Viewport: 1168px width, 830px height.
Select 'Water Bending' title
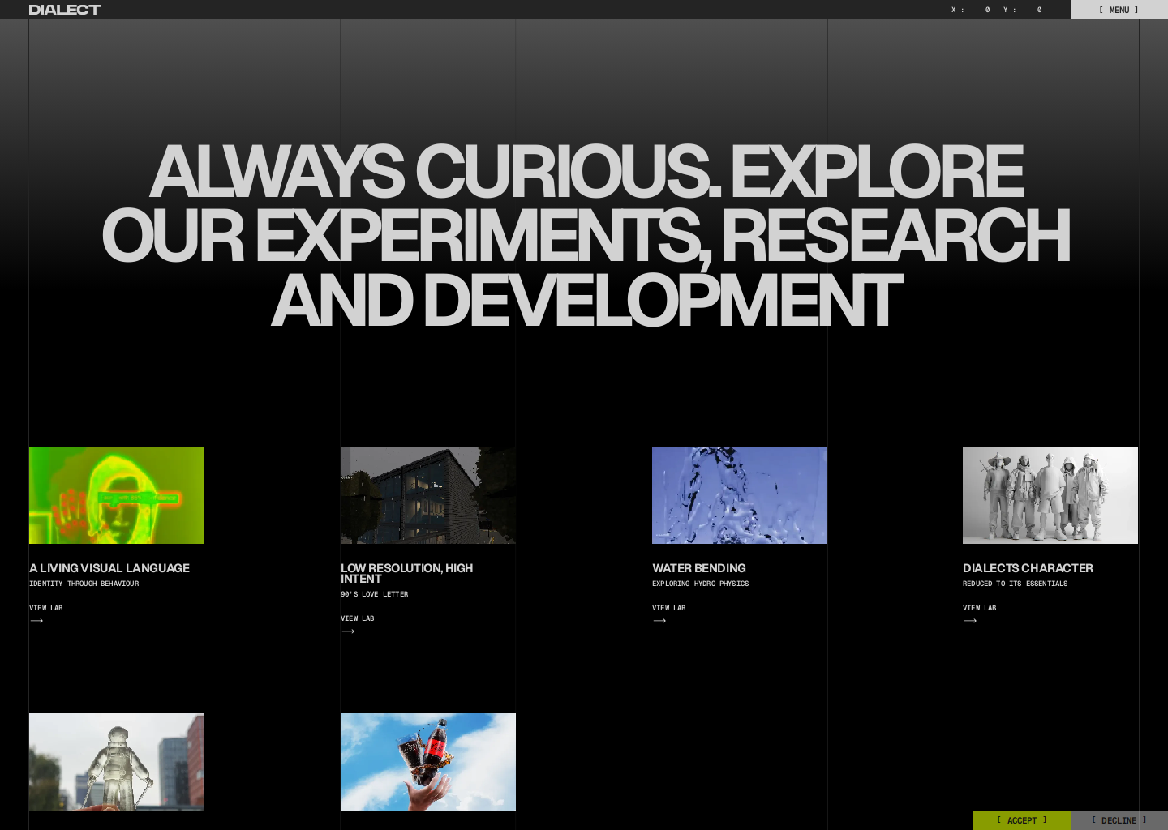click(699, 568)
